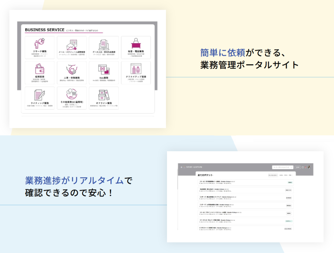
Task: Open the help question-mark icon in the portal header
Action: 303,167
